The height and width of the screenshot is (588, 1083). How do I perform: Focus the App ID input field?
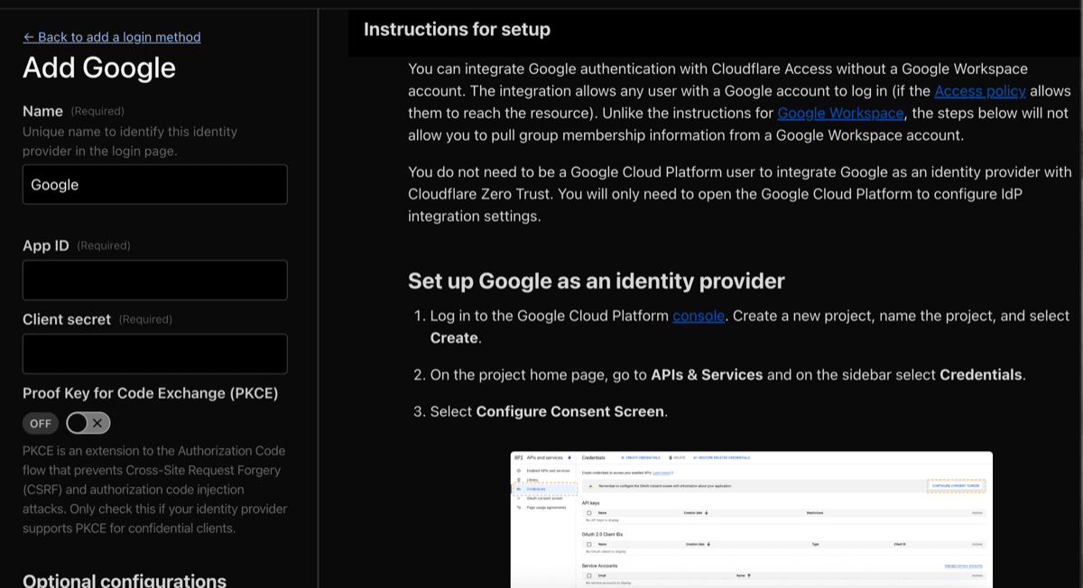(155, 280)
